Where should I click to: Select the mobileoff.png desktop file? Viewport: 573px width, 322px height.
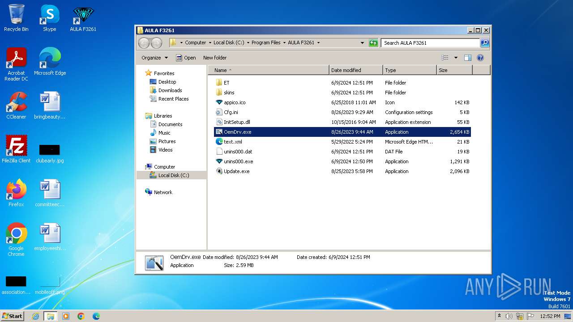click(50, 285)
